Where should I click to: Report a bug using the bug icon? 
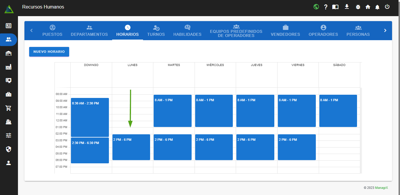pyautogui.click(x=358, y=7)
